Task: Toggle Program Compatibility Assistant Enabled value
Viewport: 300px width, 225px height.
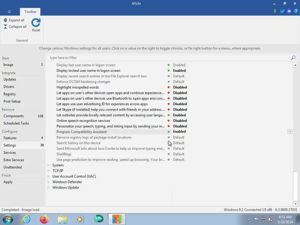Action: pyautogui.click(x=179, y=132)
